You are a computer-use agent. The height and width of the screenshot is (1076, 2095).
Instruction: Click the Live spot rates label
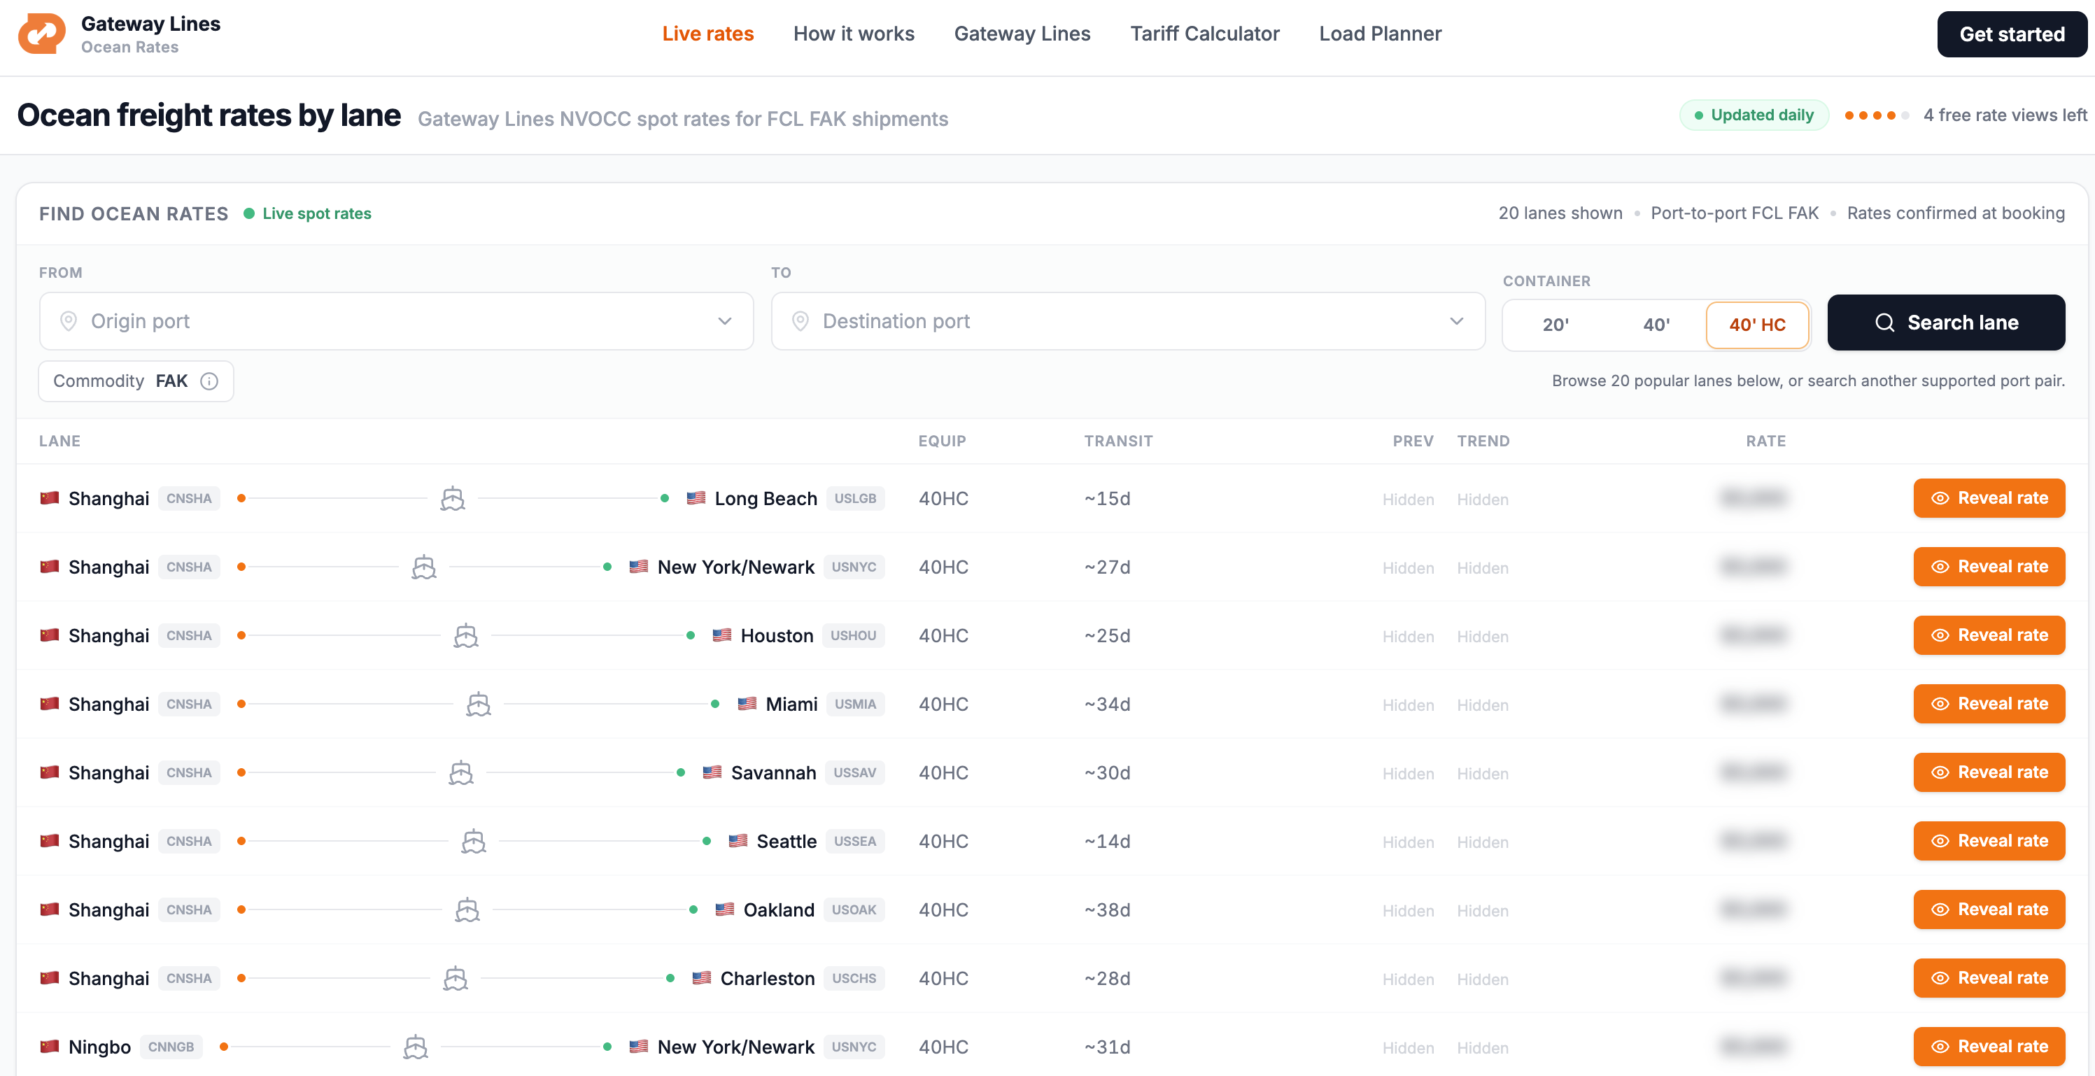[316, 213]
